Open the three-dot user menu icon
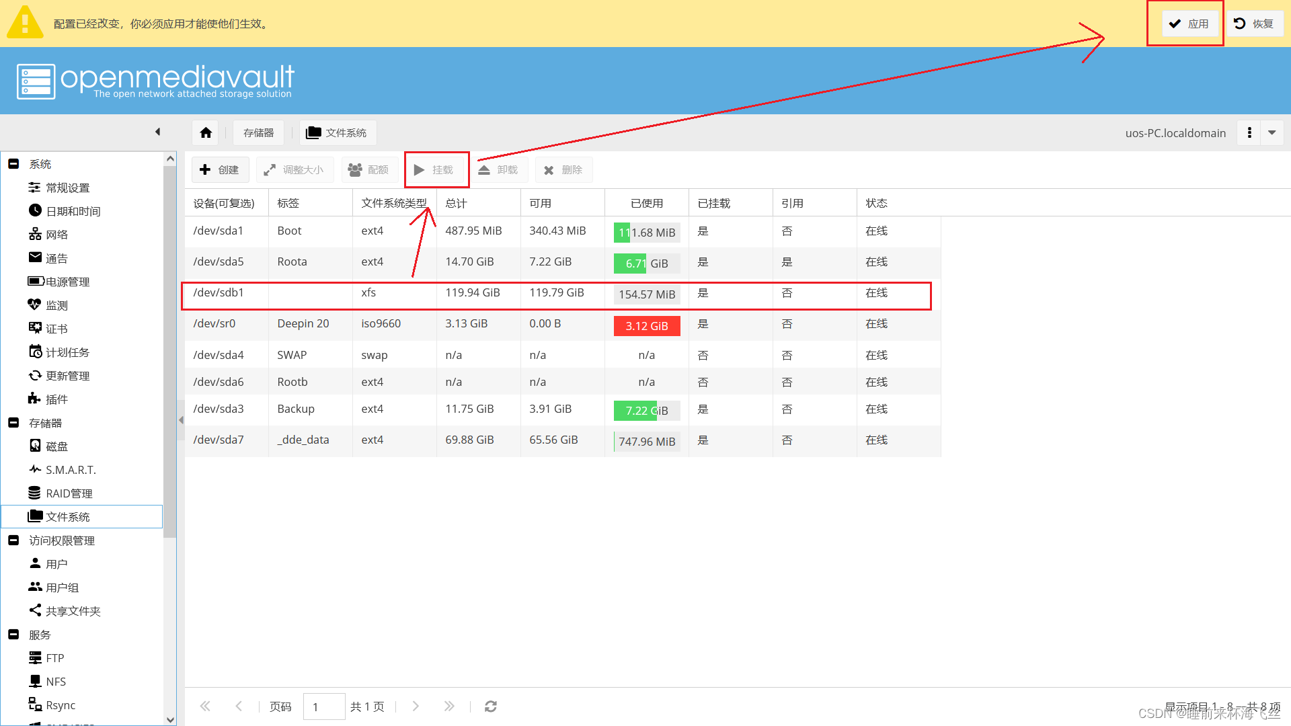This screenshot has height=726, width=1291. (x=1249, y=132)
